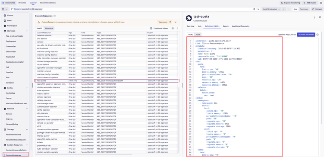Click the Network section icon
The width and height of the screenshot is (324, 157).
5,109
